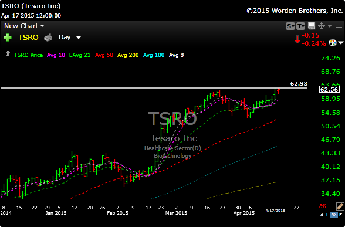Click the 54.58 price axis label
The width and height of the screenshot is (345, 227).
tap(330, 113)
